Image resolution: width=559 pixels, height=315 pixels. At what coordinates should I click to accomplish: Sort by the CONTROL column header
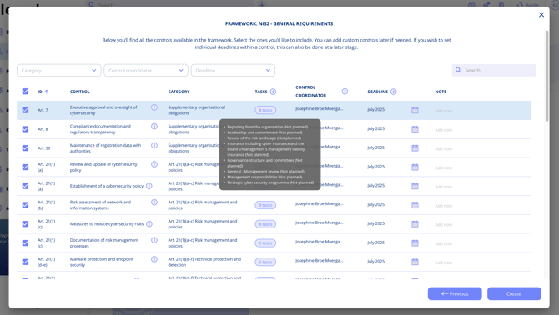click(x=80, y=92)
